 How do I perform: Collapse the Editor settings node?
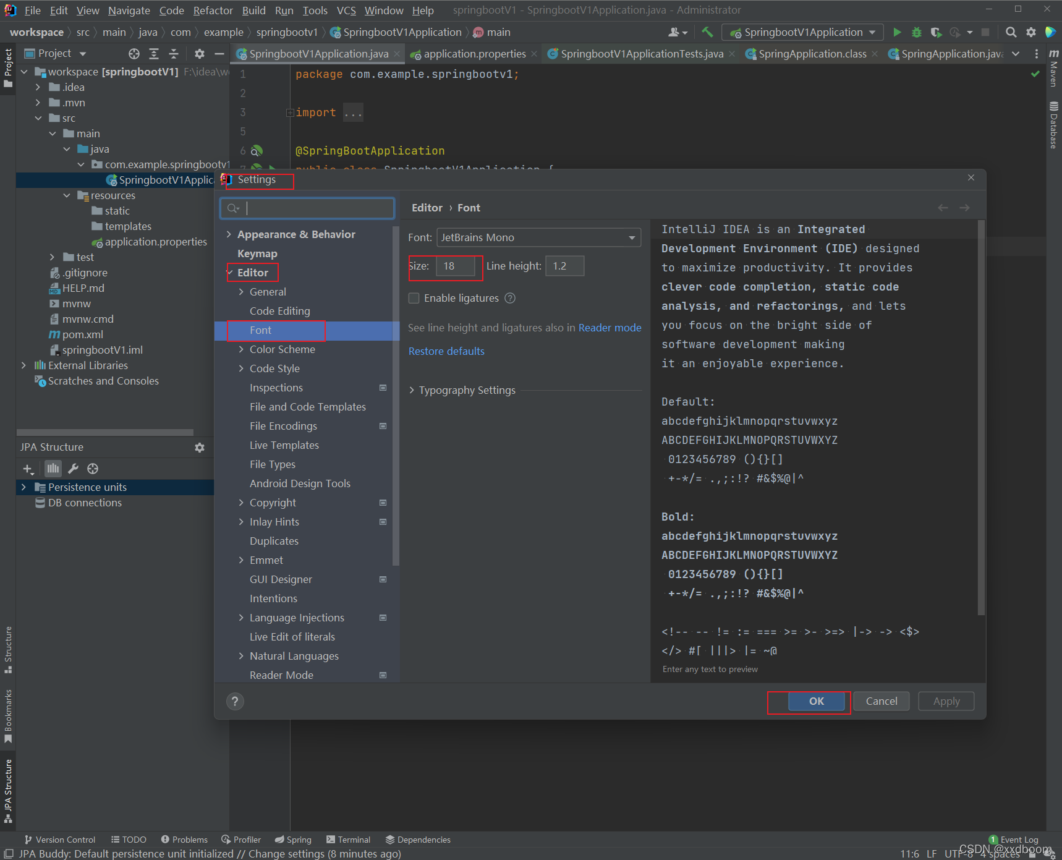point(229,273)
